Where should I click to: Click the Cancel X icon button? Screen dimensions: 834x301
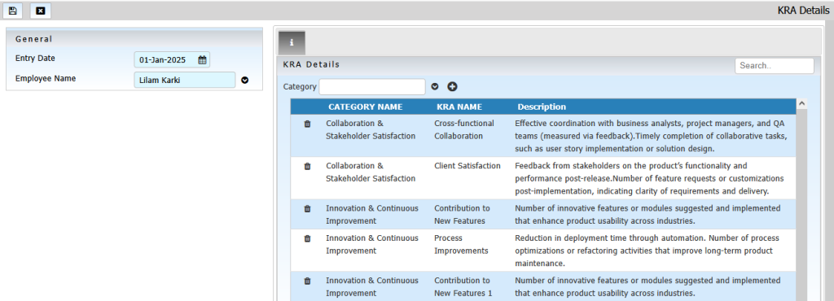pos(41,11)
